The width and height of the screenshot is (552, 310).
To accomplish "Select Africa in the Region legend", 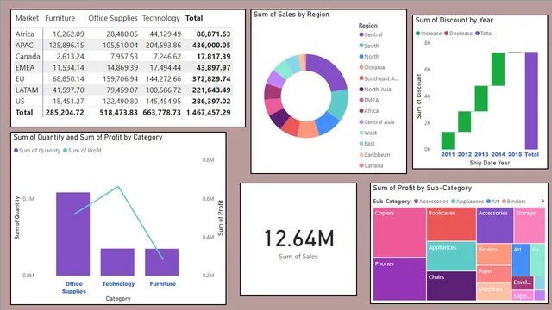I will 369,111.
